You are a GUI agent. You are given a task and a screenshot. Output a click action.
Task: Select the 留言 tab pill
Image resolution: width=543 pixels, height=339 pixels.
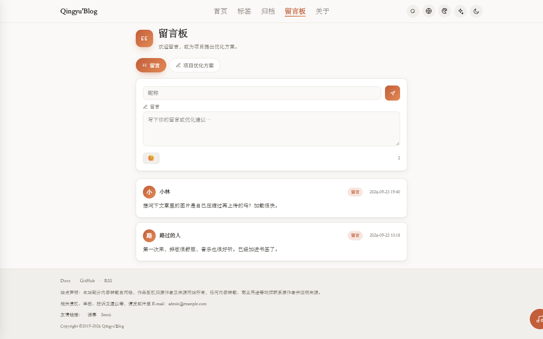(151, 65)
